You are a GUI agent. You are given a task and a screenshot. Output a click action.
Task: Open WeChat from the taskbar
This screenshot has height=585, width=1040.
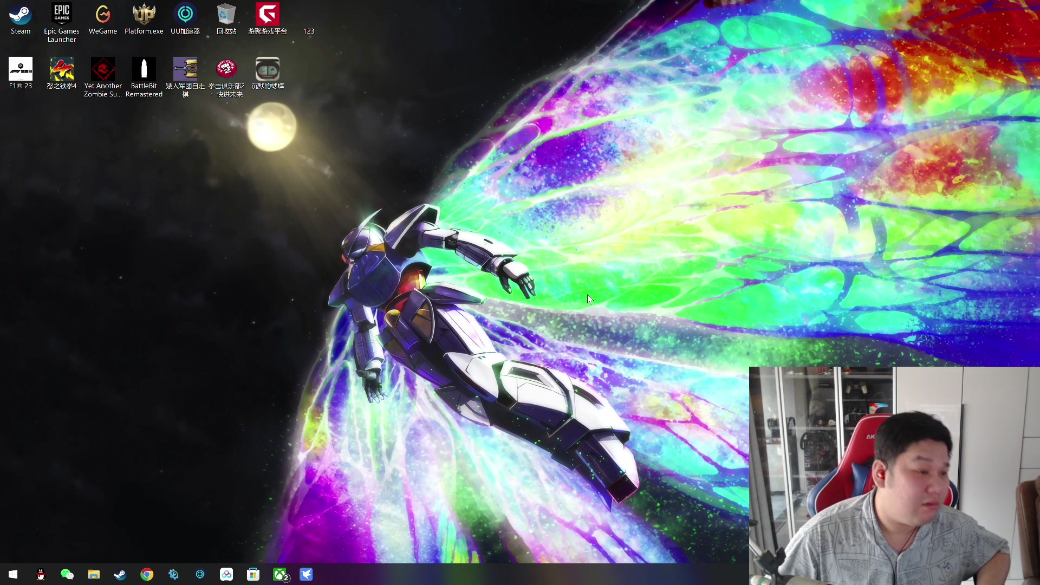click(67, 574)
